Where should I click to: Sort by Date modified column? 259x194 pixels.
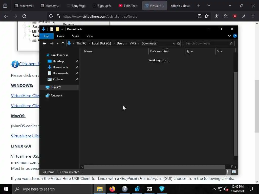(x=167, y=51)
